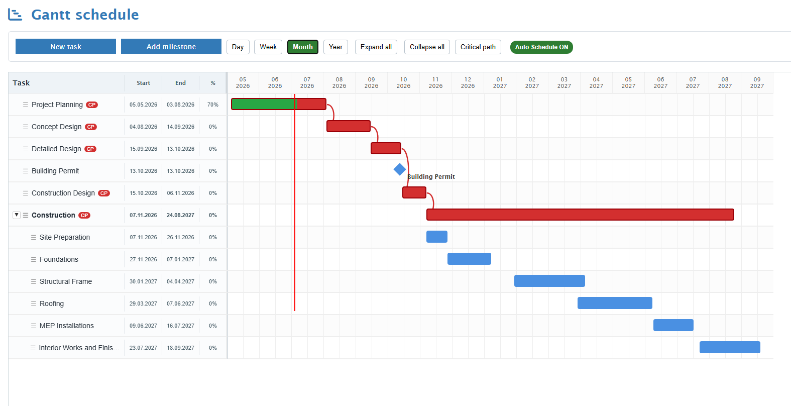Click drag handle icon for Roofing
Screen dimensions: 791x406
coord(34,303)
